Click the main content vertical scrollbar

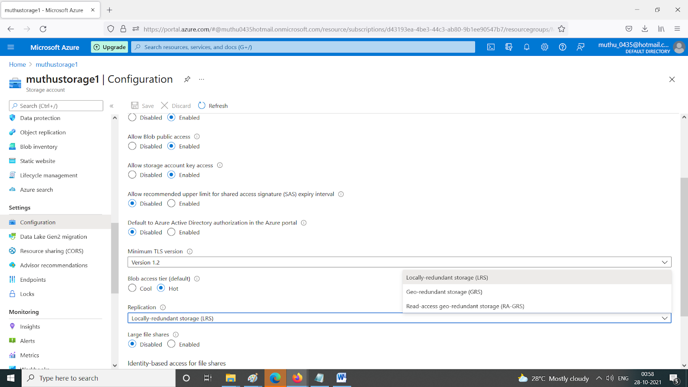[x=684, y=247]
